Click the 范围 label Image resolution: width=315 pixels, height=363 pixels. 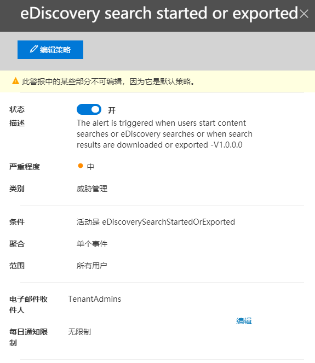click(x=17, y=266)
